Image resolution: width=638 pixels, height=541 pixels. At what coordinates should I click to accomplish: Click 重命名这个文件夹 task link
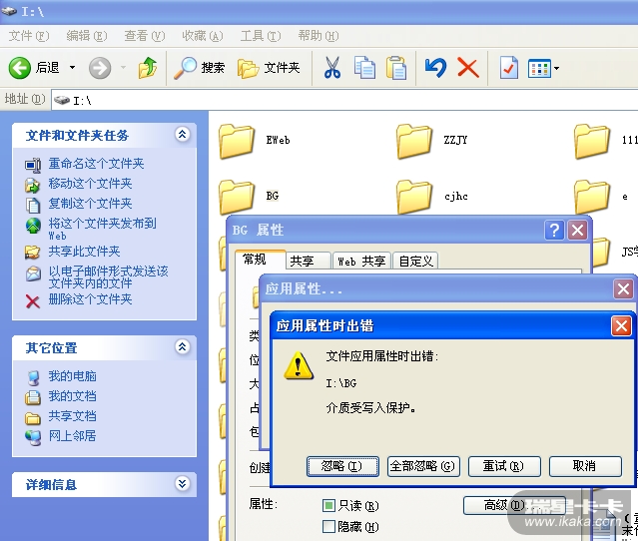click(x=96, y=164)
